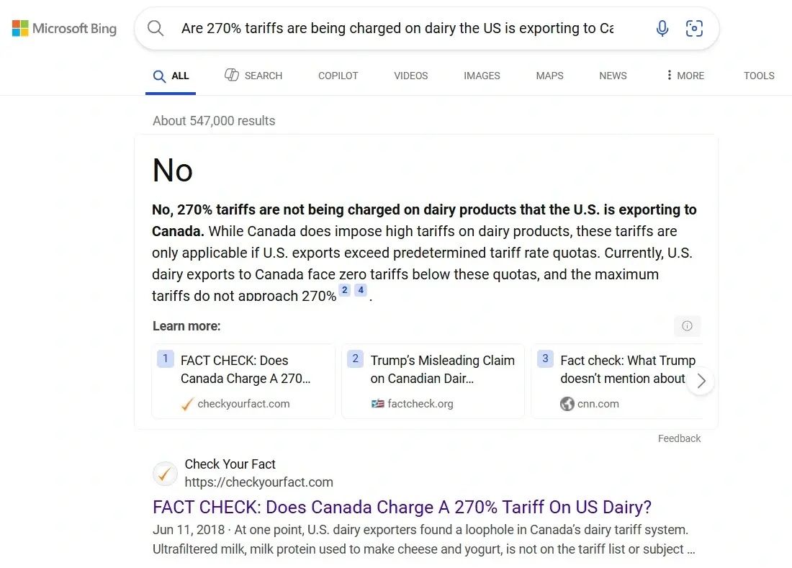Image resolution: width=792 pixels, height=568 pixels.
Task: Click the search magnifier icon in search box
Action: [x=156, y=29]
